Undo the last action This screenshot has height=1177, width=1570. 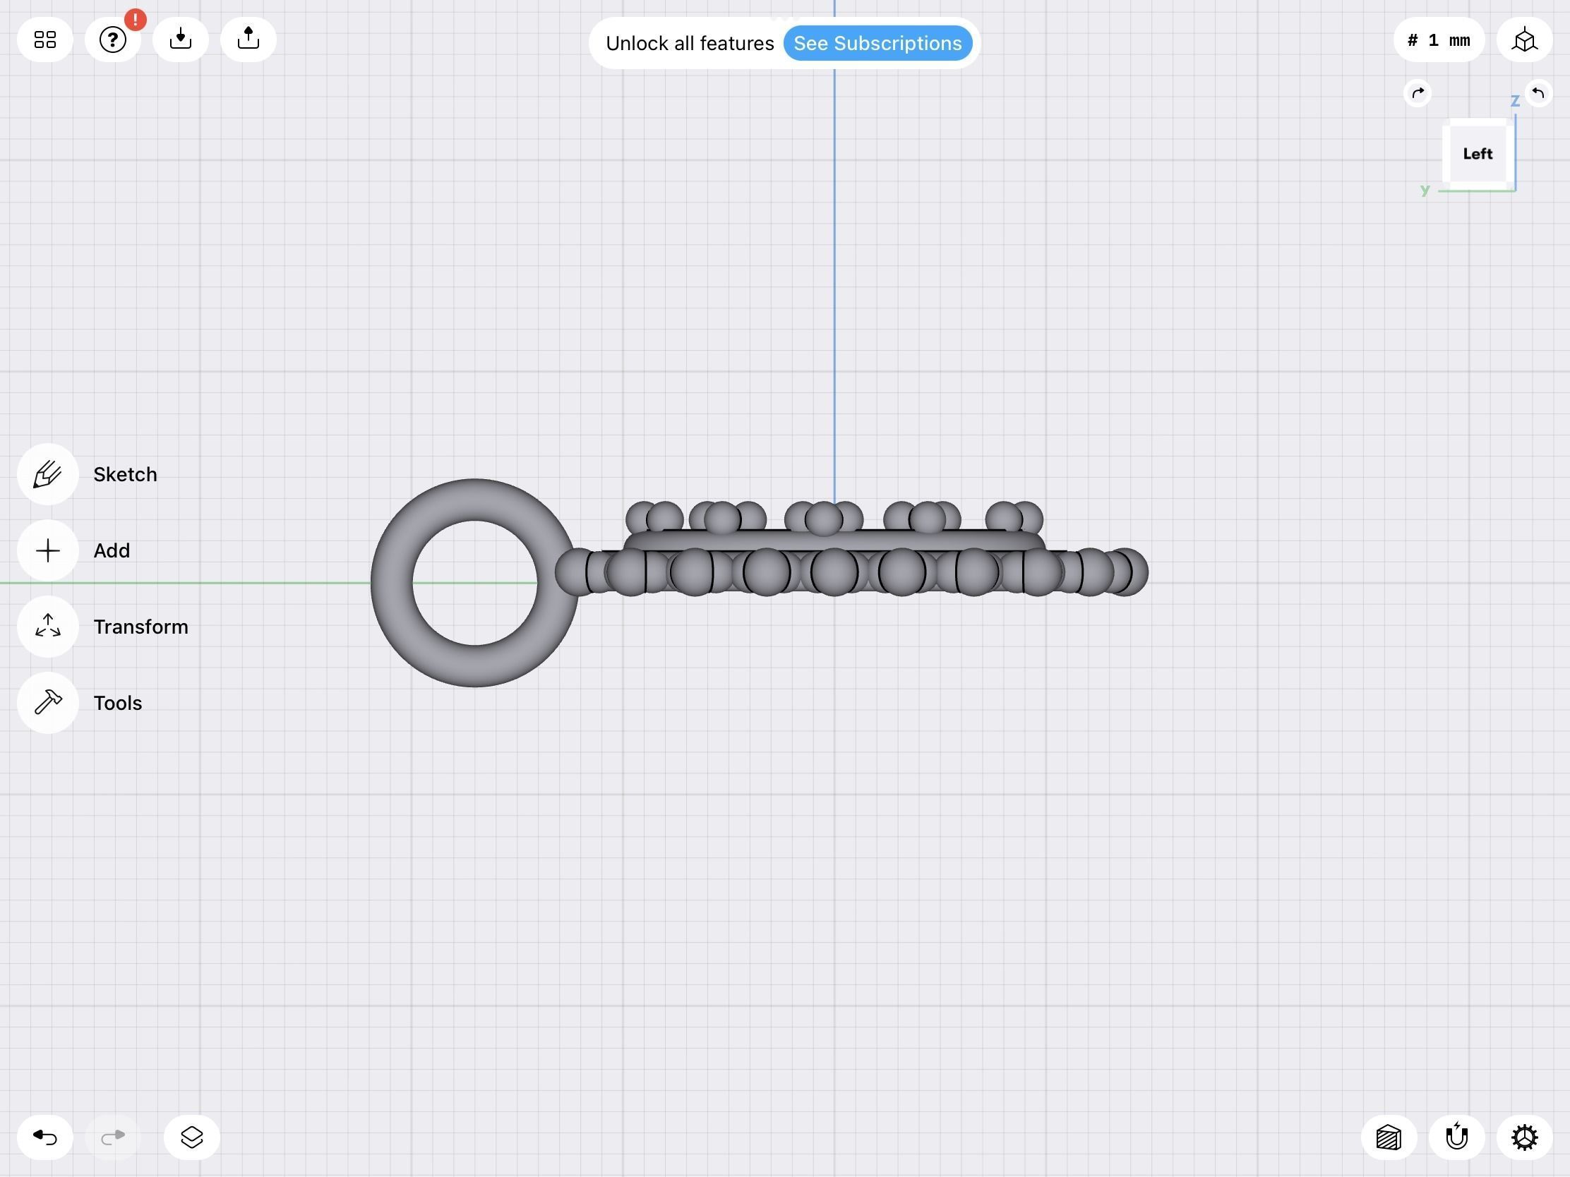coord(44,1137)
